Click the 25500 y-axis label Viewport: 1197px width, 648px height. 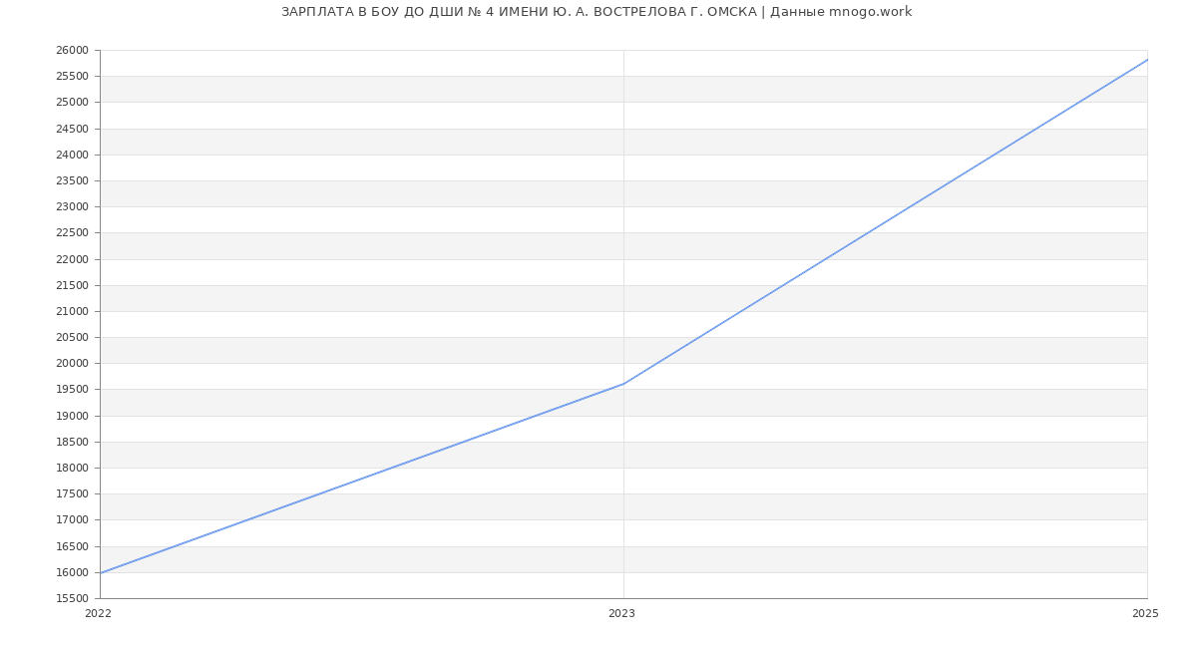[x=73, y=77]
